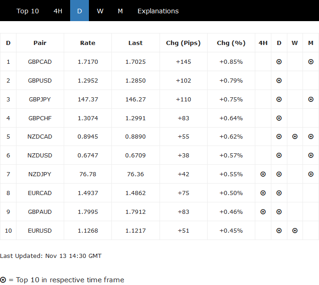Click EURCAD 4H top 10 indicator icon
The height and width of the screenshot is (285, 319).
tap(263, 193)
